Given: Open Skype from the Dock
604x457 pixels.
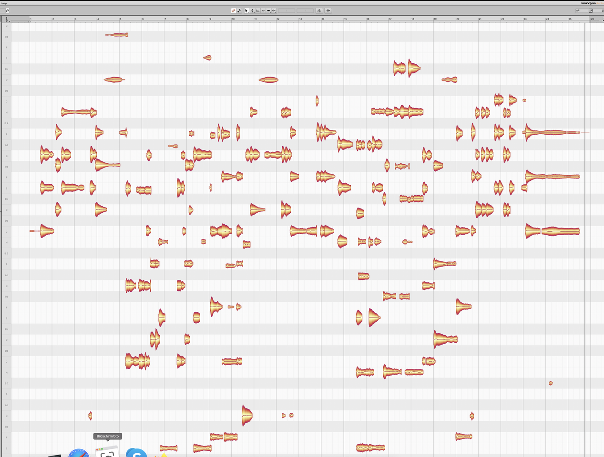Looking at the screenshot, I should 136,453.
